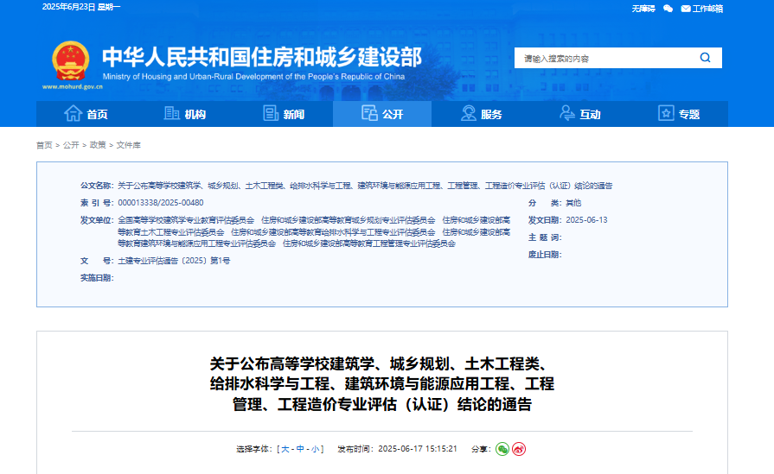Click the person icon beside 服务
The image size is (774, 474).
[x=468, y=113]
